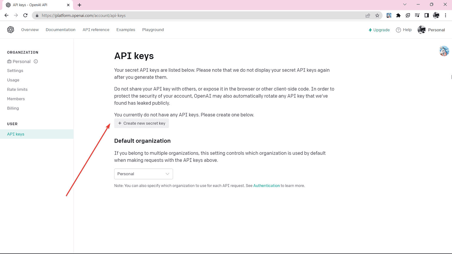Bookmark this page with star icon
This screenshot has height=254, width=452.
(x=377, y=16)
